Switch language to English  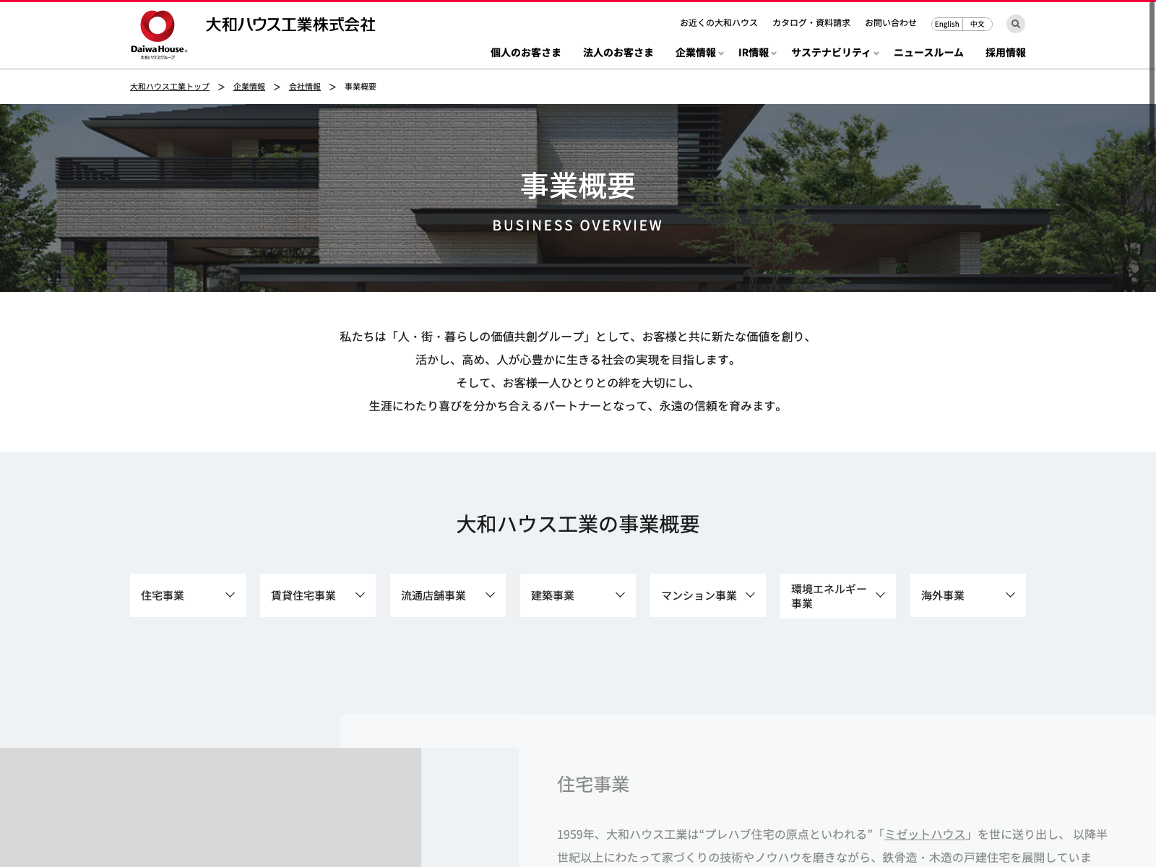pos(946,24)
